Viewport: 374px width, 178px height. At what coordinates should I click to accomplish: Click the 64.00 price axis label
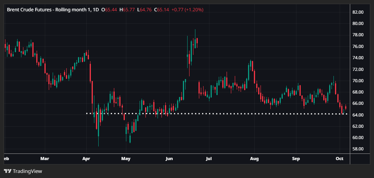pyautogui.click(x=358, y=115)
